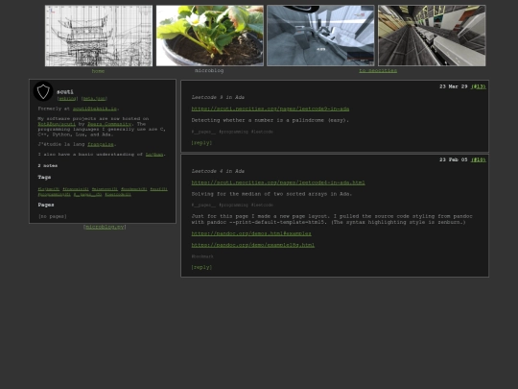
Task: Open the leetcode4-in-ada.html page URL
Action: click(x=278, y=182)
